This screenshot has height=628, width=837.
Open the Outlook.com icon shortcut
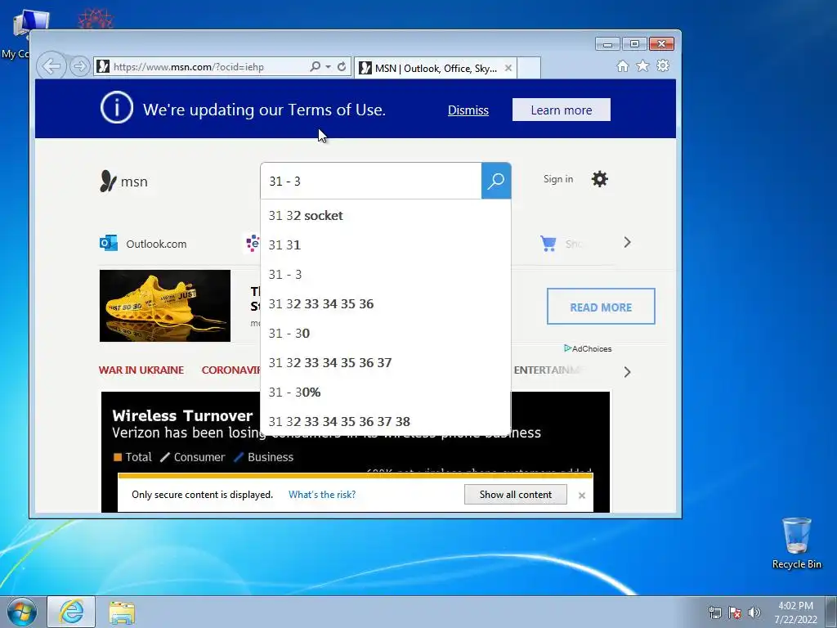pyautogui.click(x=109, y=243)
